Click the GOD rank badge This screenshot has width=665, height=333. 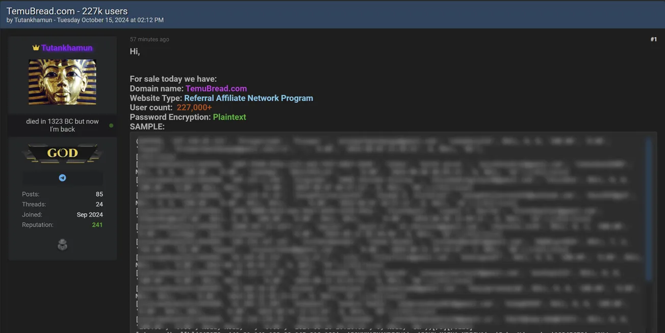(x=62, y=153)
